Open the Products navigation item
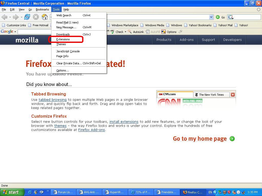 point(164,40)
